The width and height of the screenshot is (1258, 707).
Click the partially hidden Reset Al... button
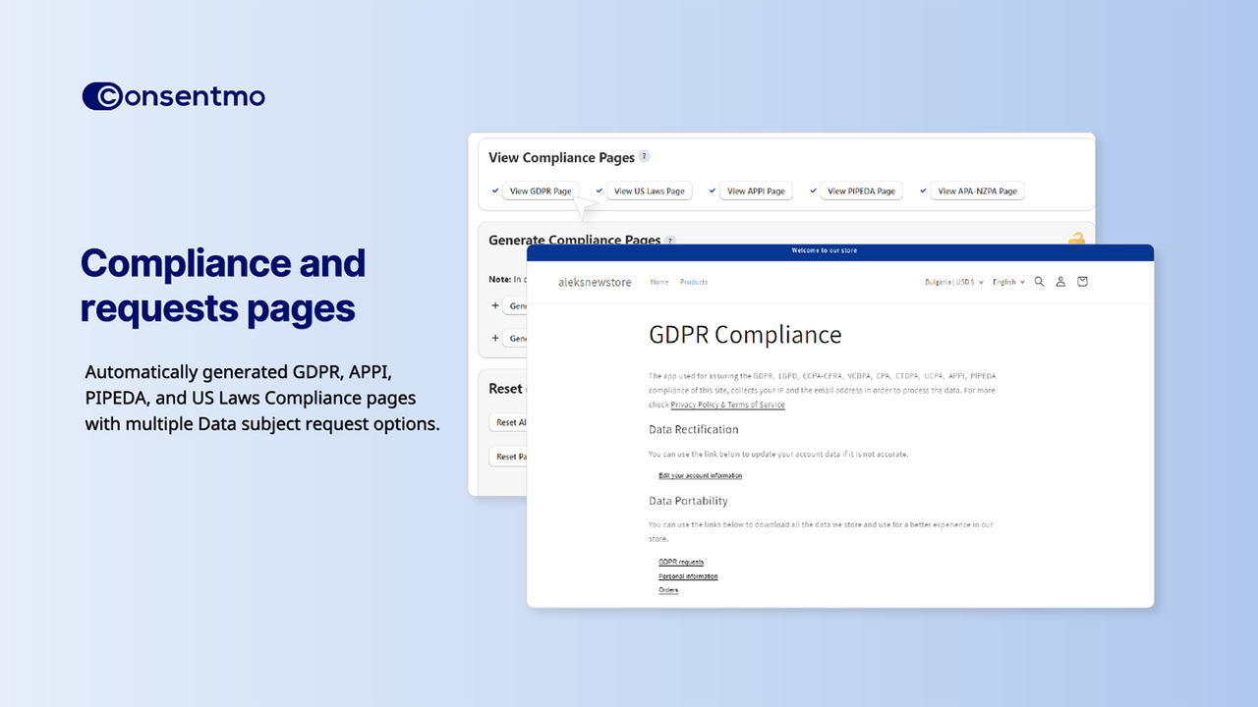[x=508, y=422]
